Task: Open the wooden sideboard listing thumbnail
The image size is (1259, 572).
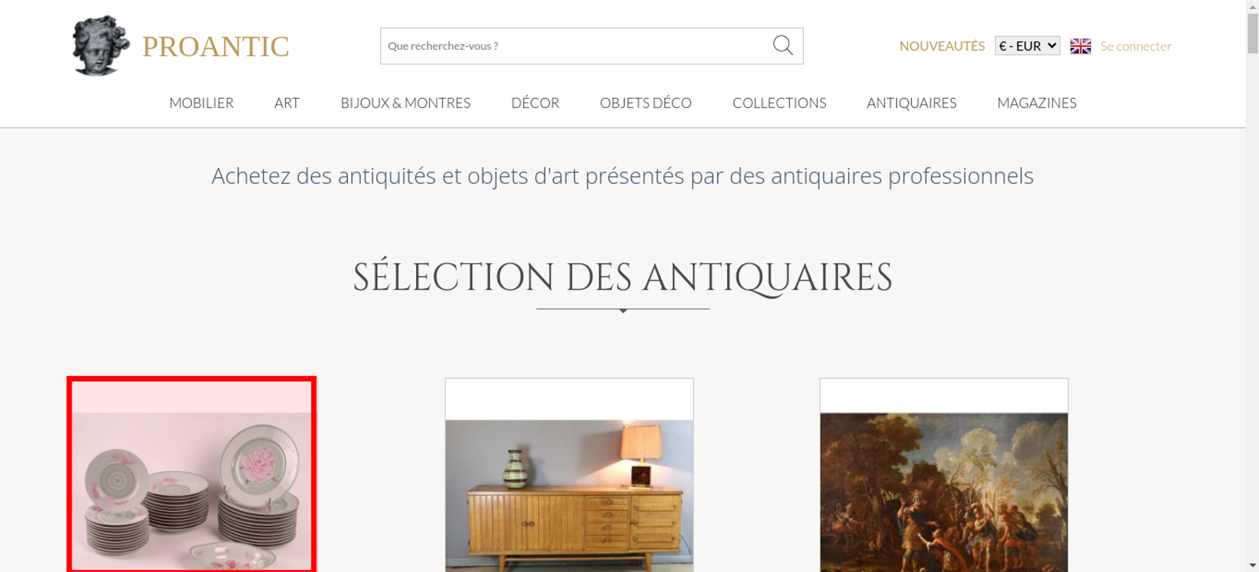Action: tap(569, 475)
